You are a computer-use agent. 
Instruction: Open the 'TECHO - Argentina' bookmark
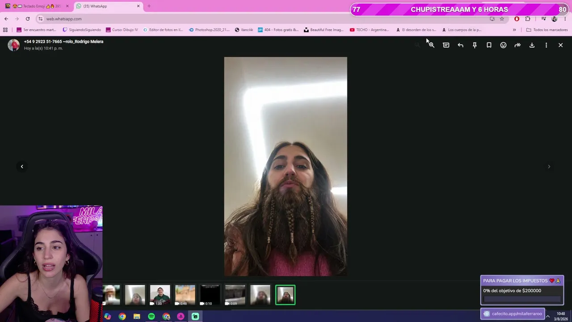pyautogui.click(x=370, y=30)
